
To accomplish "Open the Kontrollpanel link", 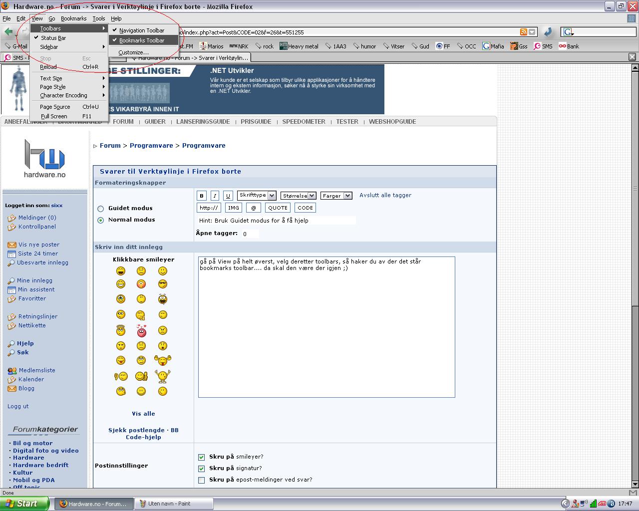I will tap(37, 227).
